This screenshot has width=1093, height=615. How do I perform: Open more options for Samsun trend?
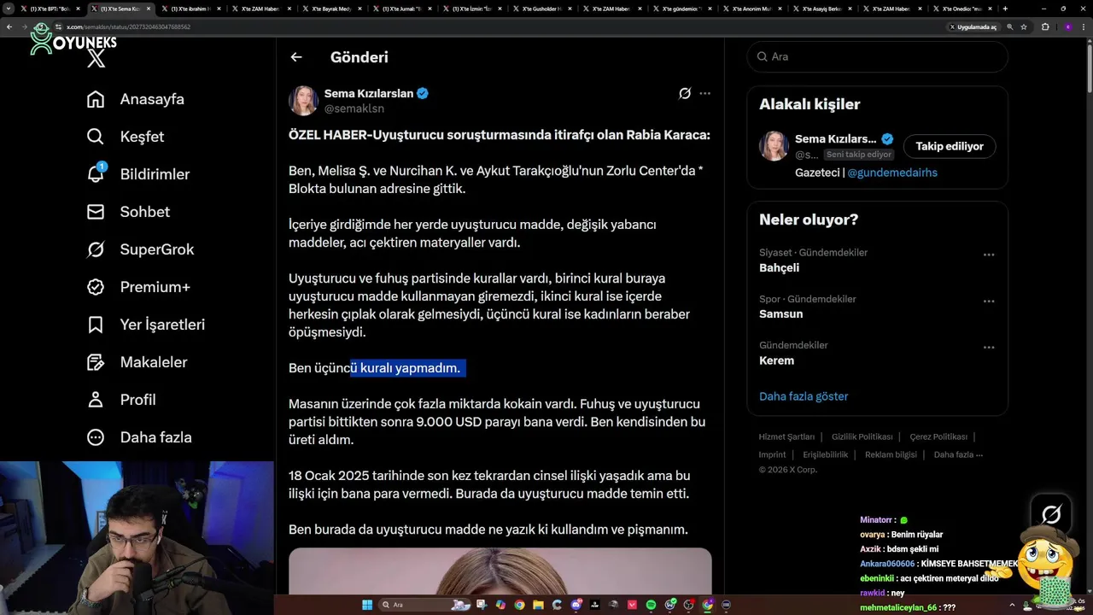989,301
